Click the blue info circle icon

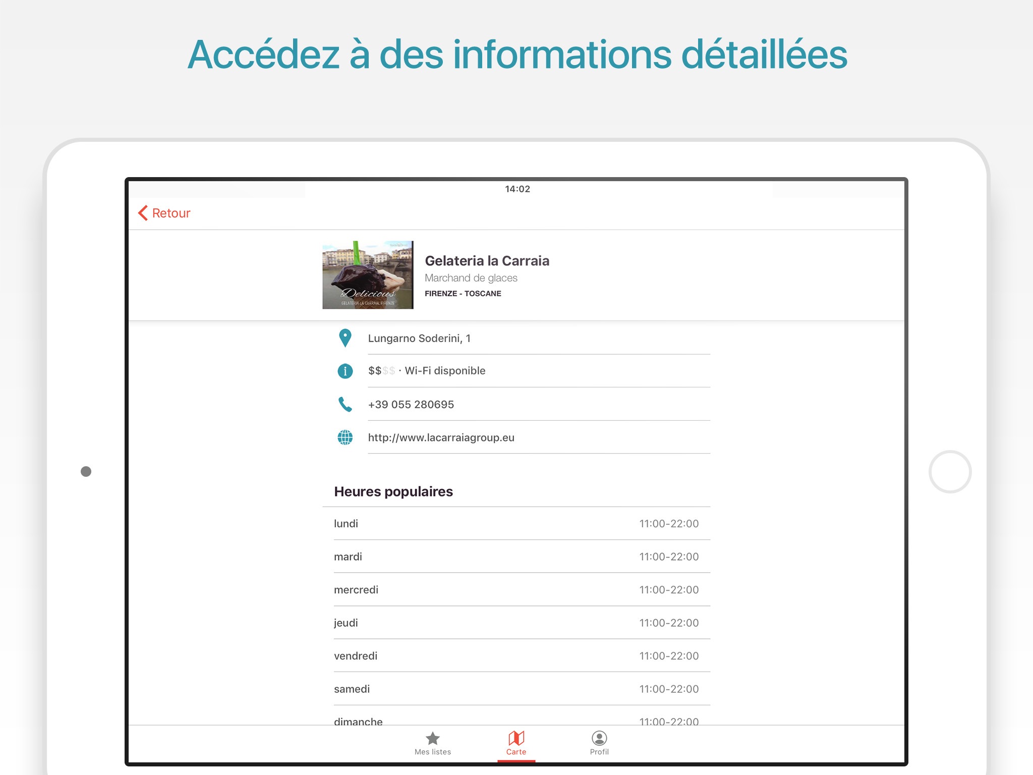(345, 371)
